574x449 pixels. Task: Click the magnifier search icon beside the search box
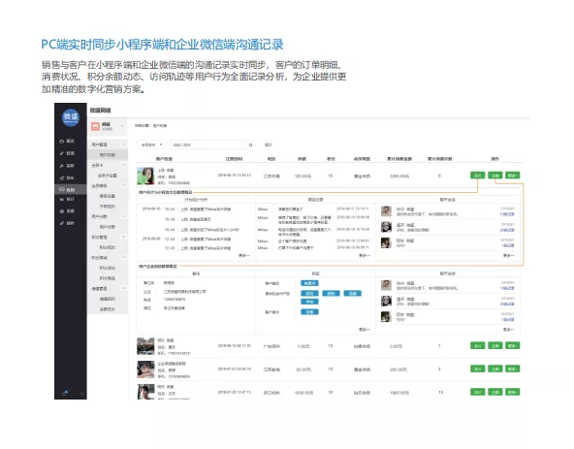251,145
